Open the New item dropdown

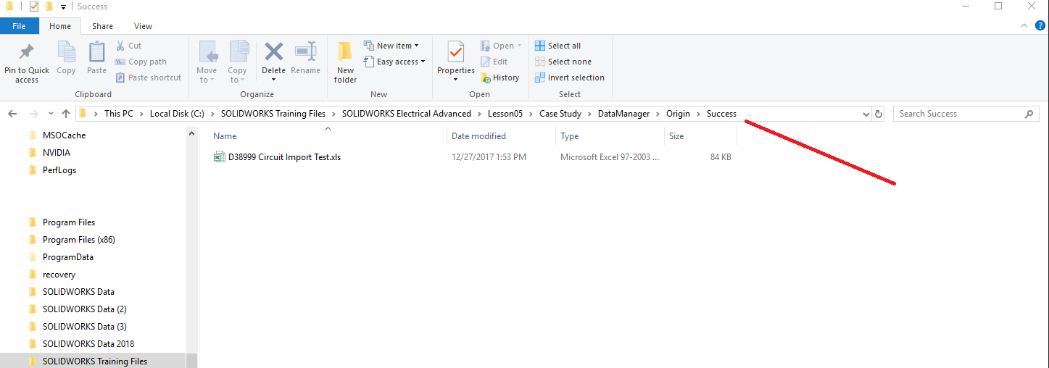point(391,46)
